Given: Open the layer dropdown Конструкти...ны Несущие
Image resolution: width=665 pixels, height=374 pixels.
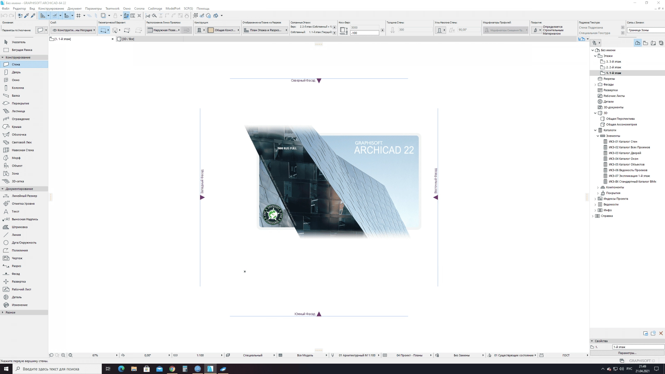Looking at the screenshot, I should click(x=73, y=30).
